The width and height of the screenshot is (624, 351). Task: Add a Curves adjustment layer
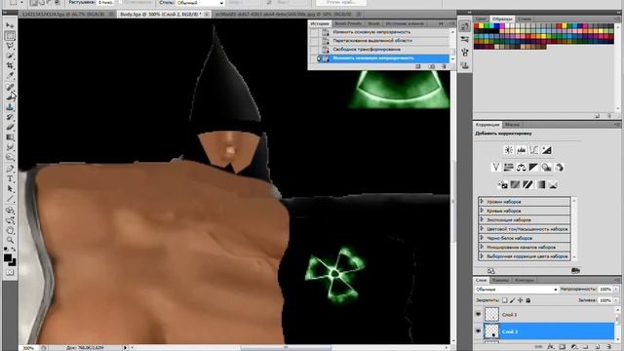(x=534, y=150)
